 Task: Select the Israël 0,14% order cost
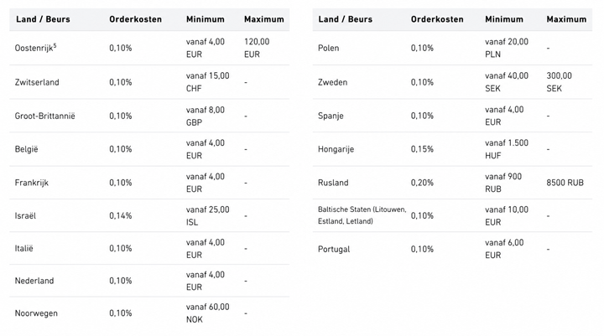[x=120, y=216]
